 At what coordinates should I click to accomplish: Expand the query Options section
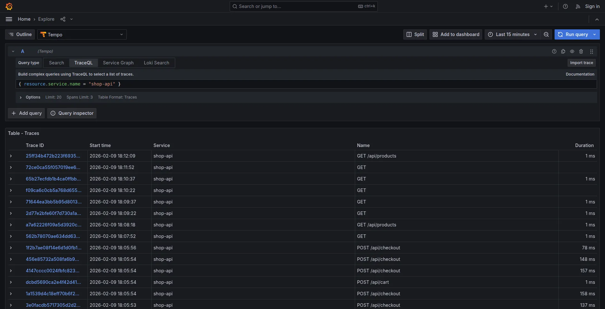click(x=21, y=97)
